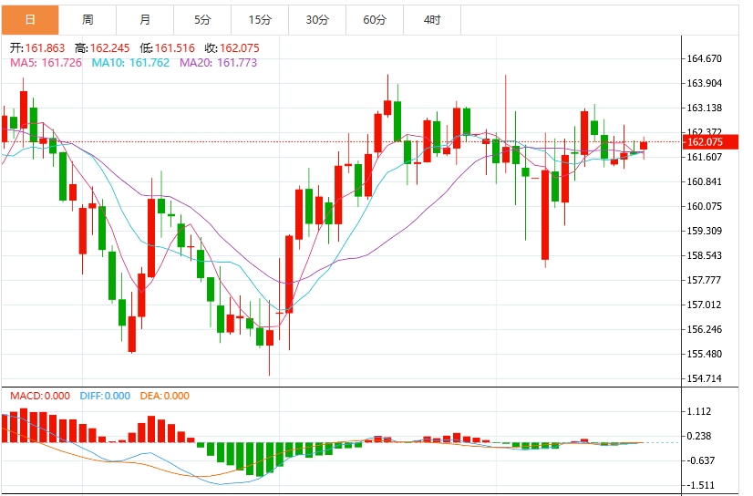Screen dimensions: 753x496
Task: Open the 4时 timeframe tab
Action: point(432,20)
